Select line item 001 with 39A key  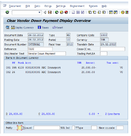pyautogui.click(x=64, y=68)
